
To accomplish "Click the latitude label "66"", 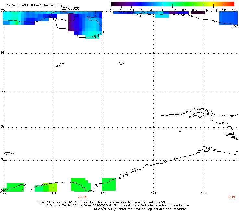I will [3, 91].
